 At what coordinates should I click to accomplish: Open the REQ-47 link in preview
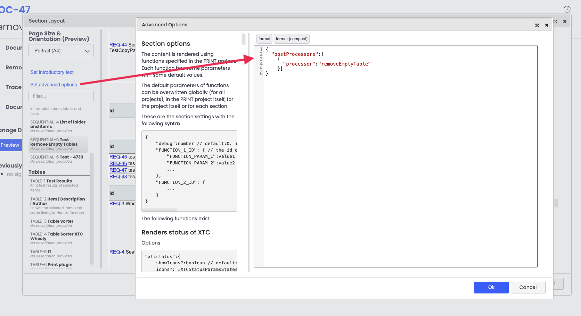coord(118,170)
